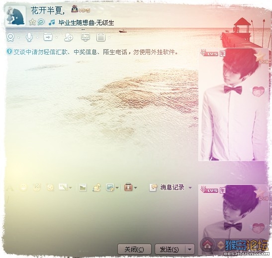272x258 pixels.
Task: Click the heart icon on upper QQ show
Action: 259,91
